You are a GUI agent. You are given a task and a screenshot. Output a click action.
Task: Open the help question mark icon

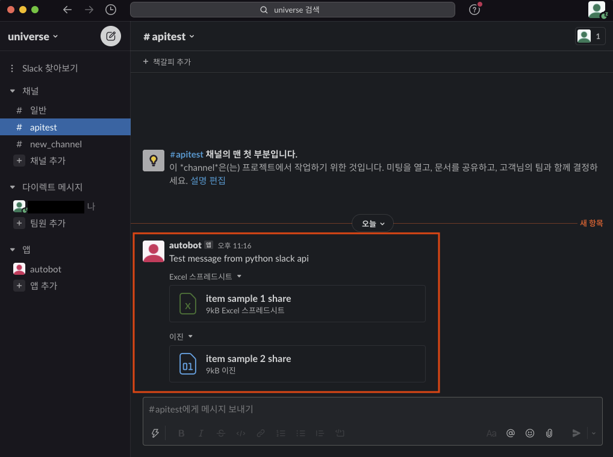(475, 10)
